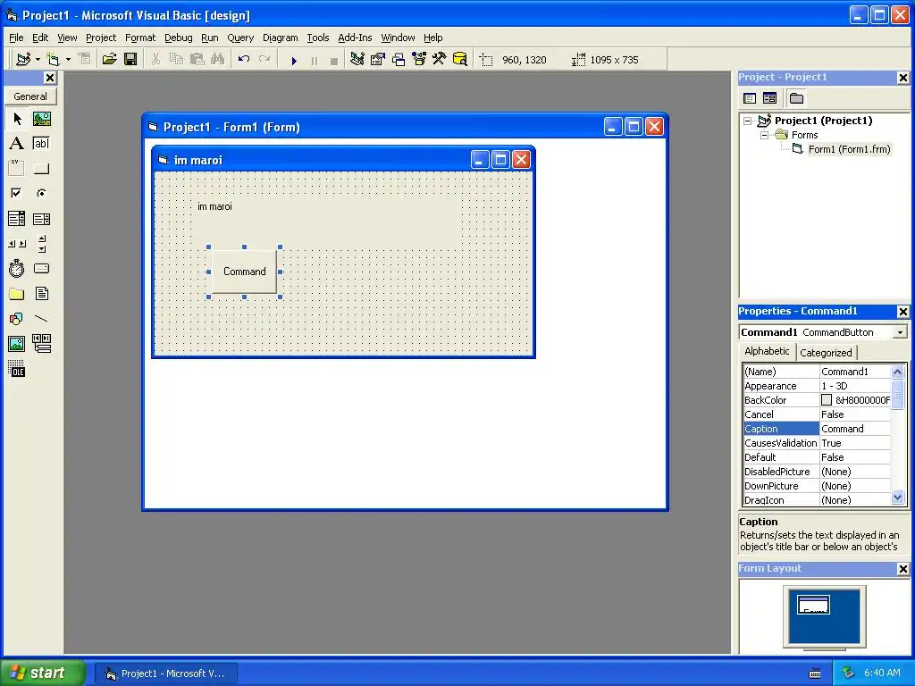Open Add Project dropdown arrow

pyautogui.click(x=38, y=60)
